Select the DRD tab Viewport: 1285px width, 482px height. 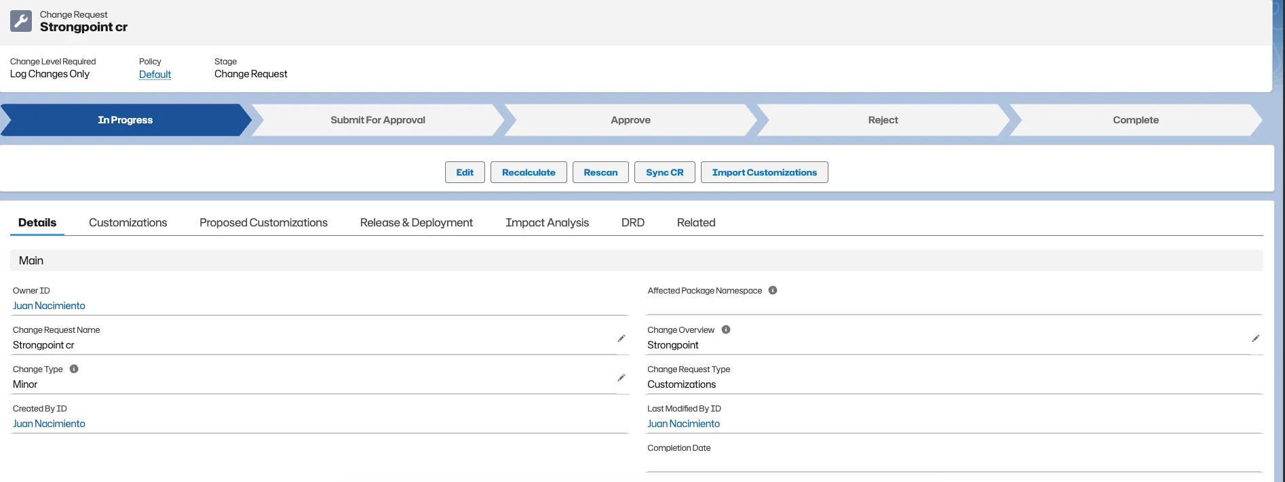(x=633, y=222)
